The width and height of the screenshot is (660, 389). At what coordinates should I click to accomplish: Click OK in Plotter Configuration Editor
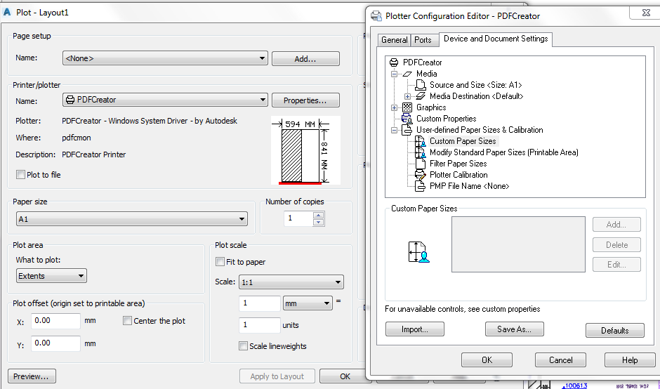(x=487, y=360)
